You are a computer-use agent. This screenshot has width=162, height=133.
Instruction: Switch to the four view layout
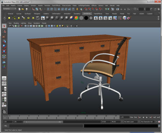click(x=4, y=84)
